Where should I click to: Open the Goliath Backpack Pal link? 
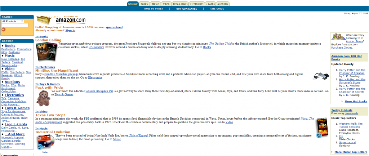click(x=99, y=91)
